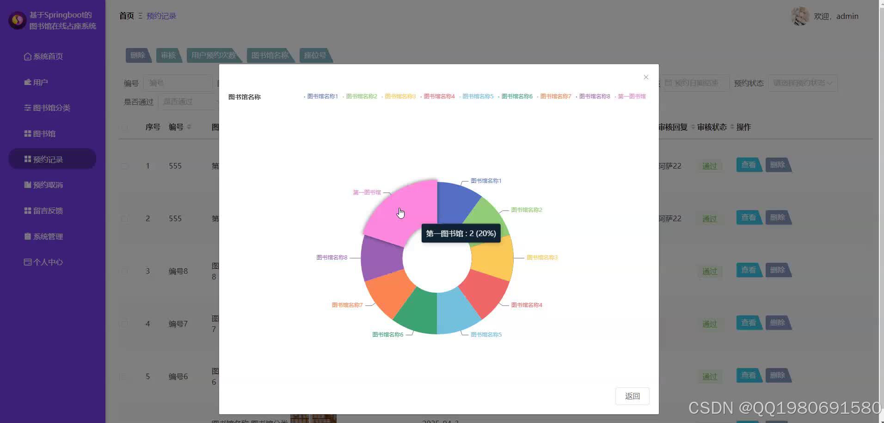This screenshot has width=884, height=423.
Task: Toggle legend item 图书馆名称6
Action: (x=515, y=97)
